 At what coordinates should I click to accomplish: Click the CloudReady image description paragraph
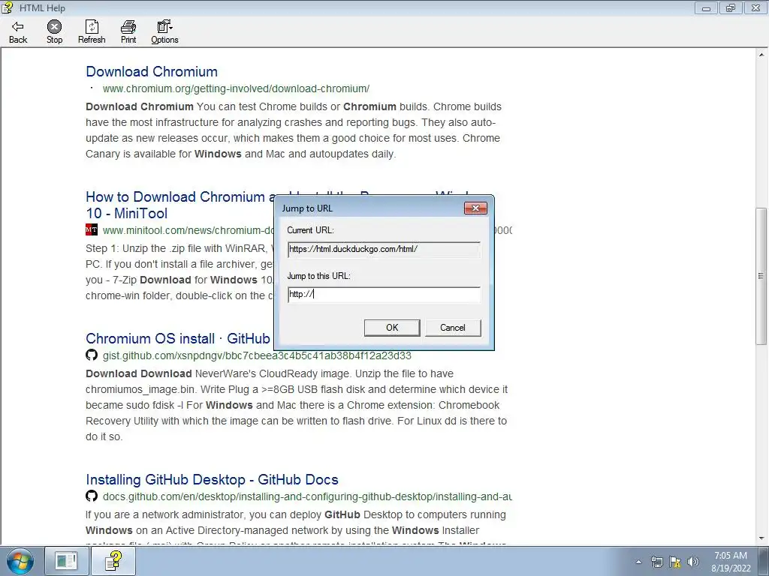tap(297, 405)
